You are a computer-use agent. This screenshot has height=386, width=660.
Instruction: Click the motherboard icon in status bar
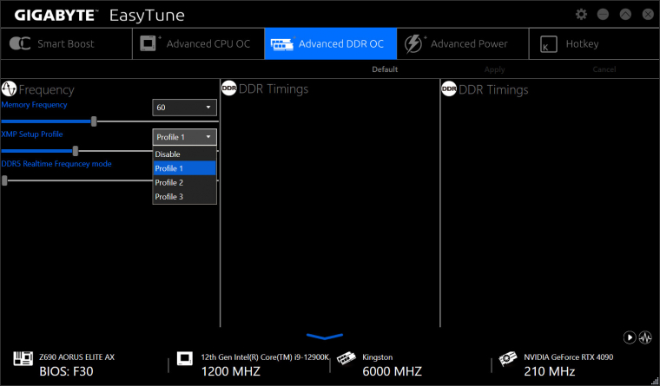click(23, 358)
